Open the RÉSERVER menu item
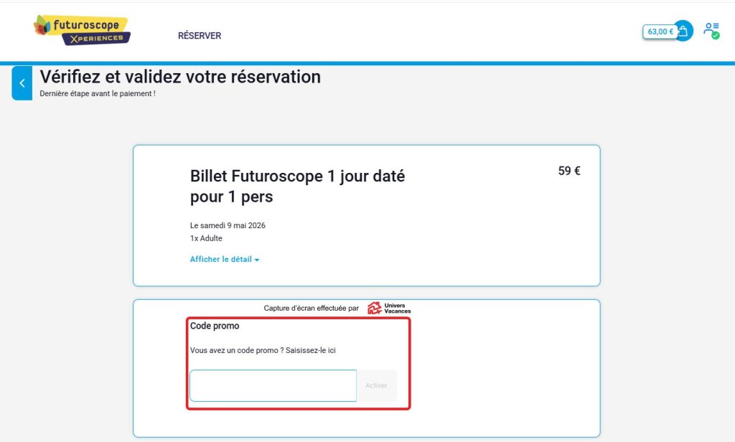Screen dimensions: 735x442 click(200, 36)
